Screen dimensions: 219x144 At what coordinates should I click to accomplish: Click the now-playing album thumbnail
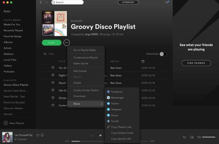tap(7, 137)
